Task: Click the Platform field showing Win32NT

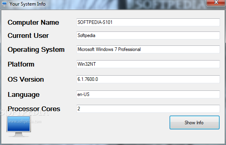Action: click(x=148, y=64)
